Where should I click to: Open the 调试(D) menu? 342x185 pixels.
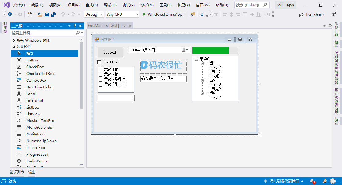110,5
